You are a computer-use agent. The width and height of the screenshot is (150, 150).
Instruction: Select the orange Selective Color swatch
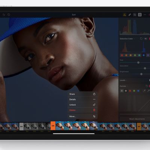click(126, 55)
